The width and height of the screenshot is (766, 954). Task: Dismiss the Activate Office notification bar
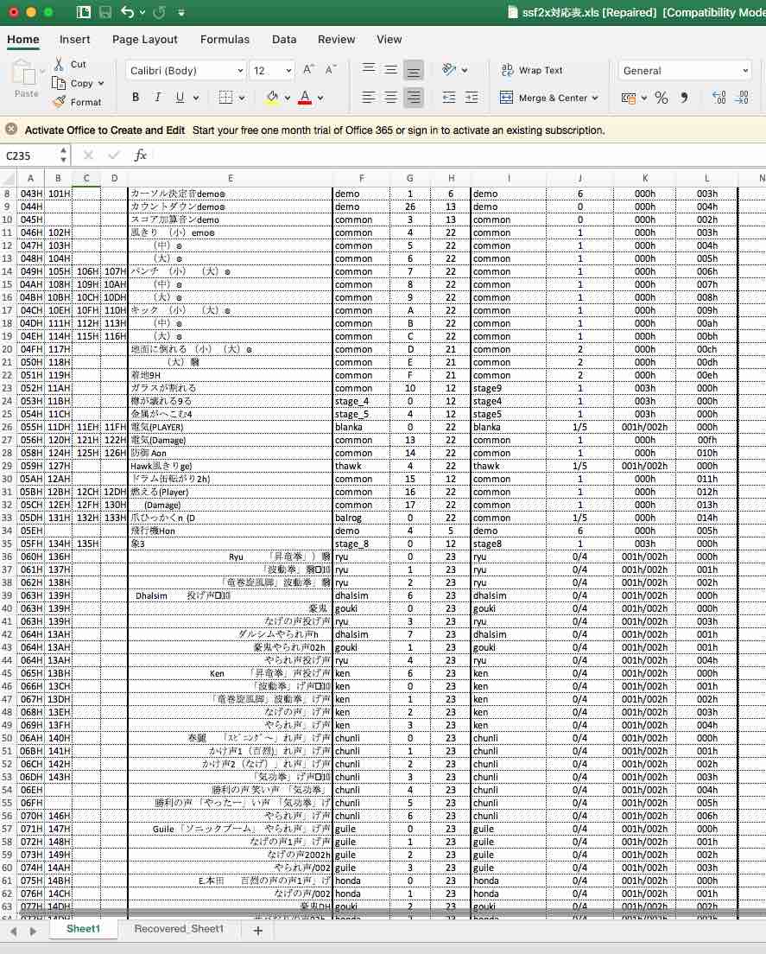(11, 129)
